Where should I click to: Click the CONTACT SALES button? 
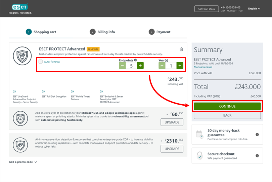(206, 9)
